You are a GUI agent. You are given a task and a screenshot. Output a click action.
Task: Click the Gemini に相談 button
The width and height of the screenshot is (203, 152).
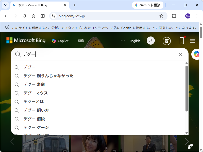tap(148, 5)
